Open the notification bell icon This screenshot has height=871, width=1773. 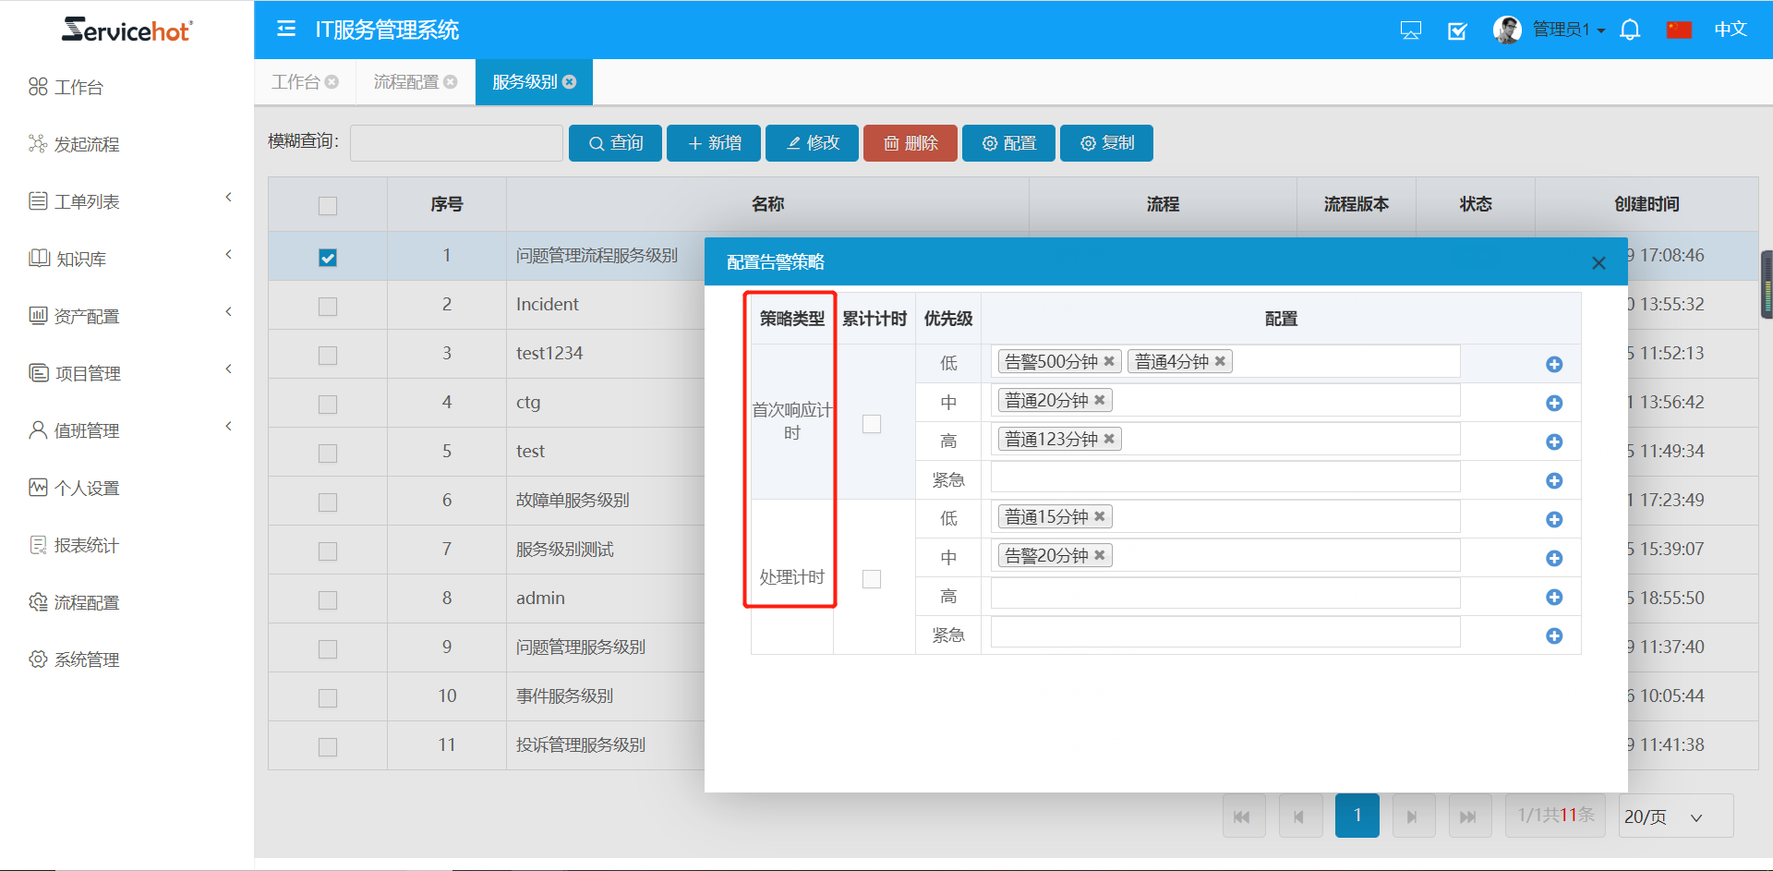click(1630, 30)
